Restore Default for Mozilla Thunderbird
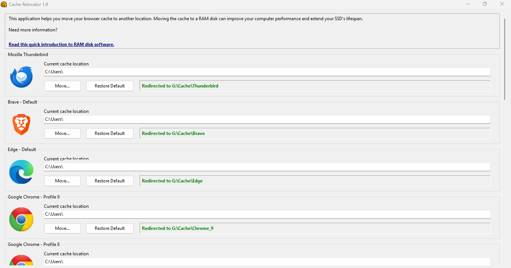 (x=110, y=86)
